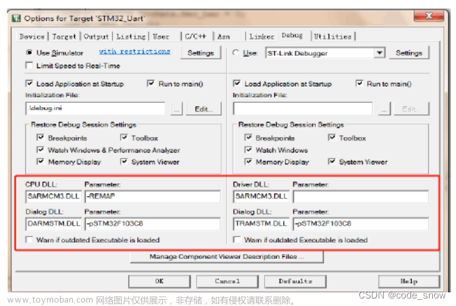Toggle debugger Breakpoints checkbox

click(248, 138)
